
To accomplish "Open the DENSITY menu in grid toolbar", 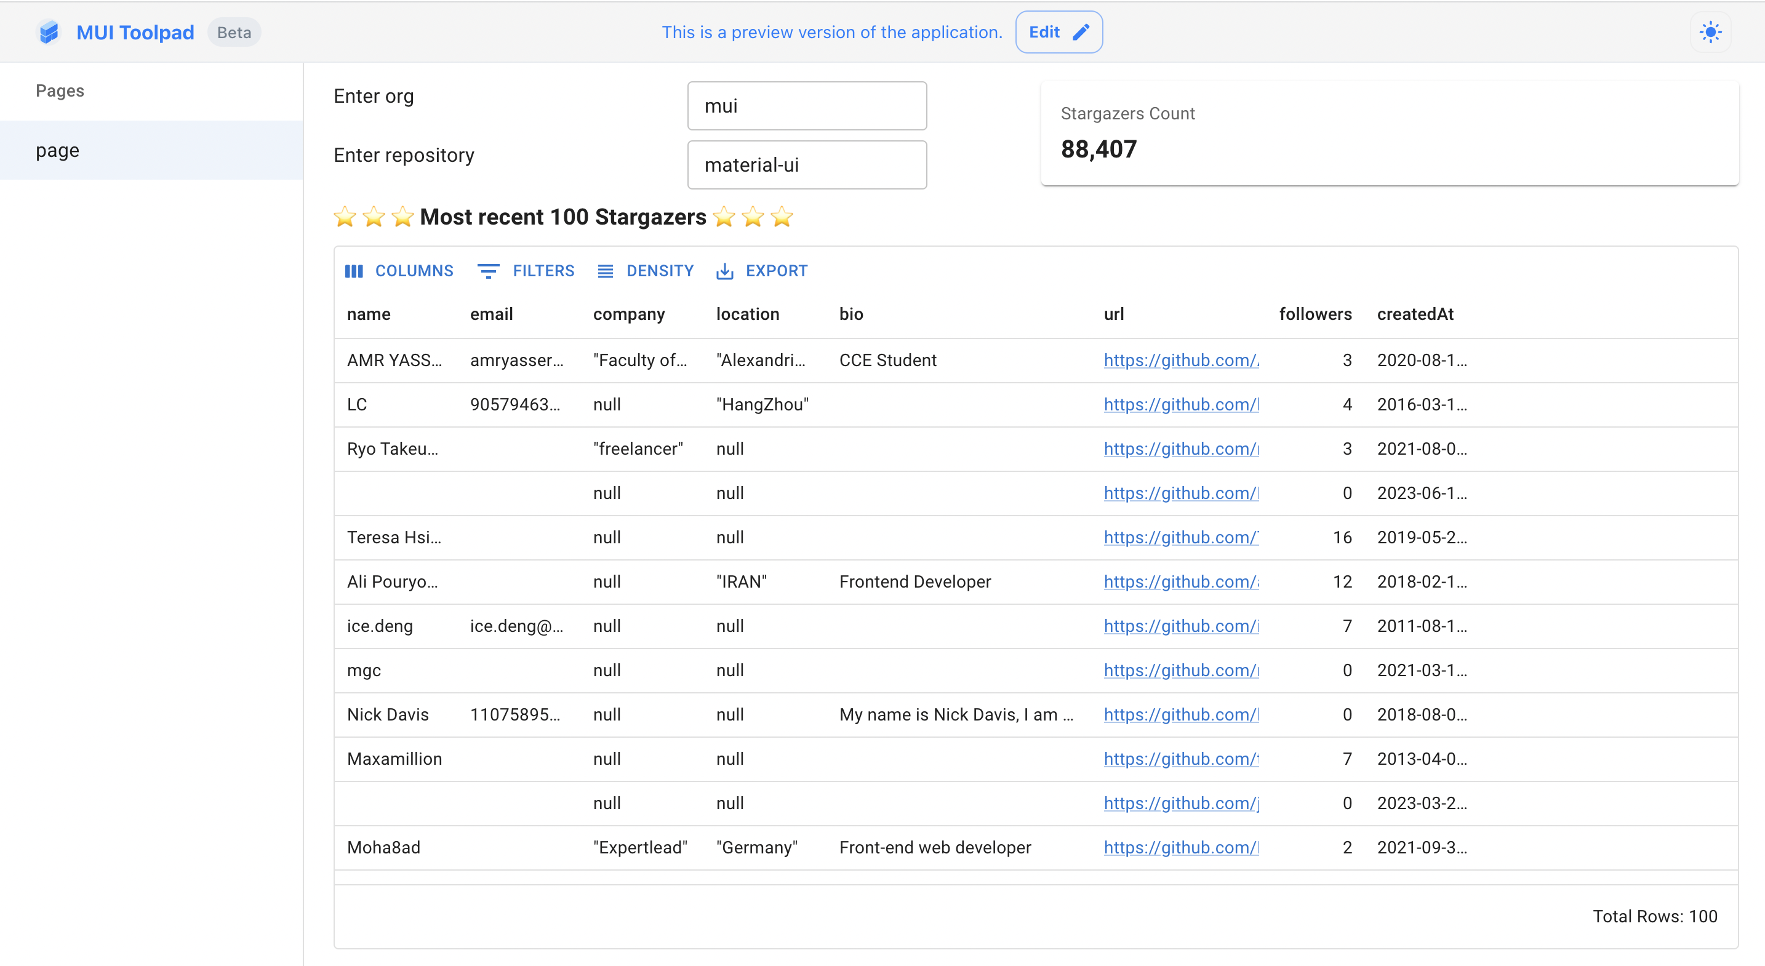I will [646, 271].
